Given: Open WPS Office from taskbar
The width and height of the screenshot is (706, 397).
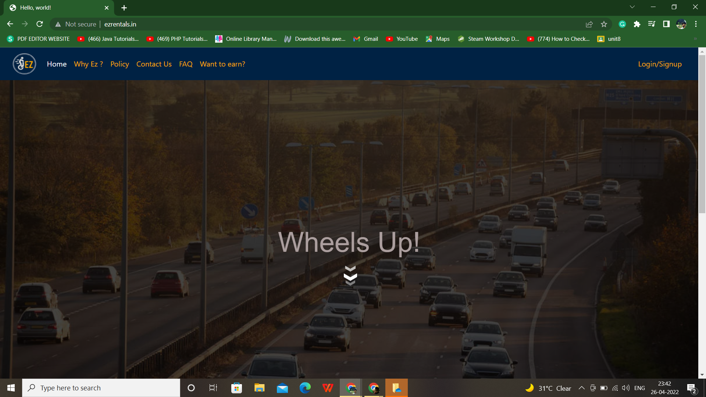Looking at the screenshot, I should [328, 388].
